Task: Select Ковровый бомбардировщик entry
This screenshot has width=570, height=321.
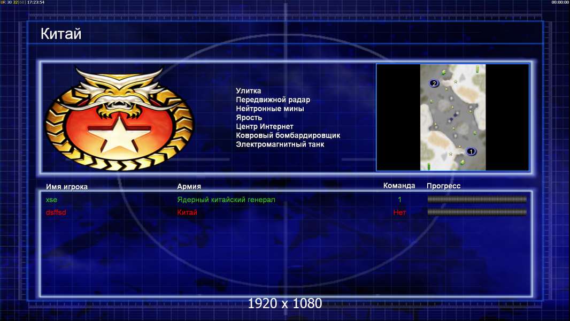Action: [288, 135]
